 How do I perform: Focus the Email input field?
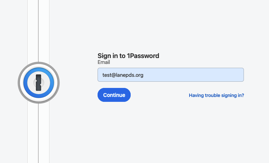tap(170, 75)
